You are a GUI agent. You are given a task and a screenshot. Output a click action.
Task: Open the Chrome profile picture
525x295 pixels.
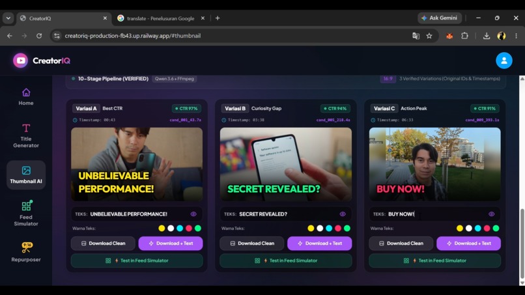502,36
